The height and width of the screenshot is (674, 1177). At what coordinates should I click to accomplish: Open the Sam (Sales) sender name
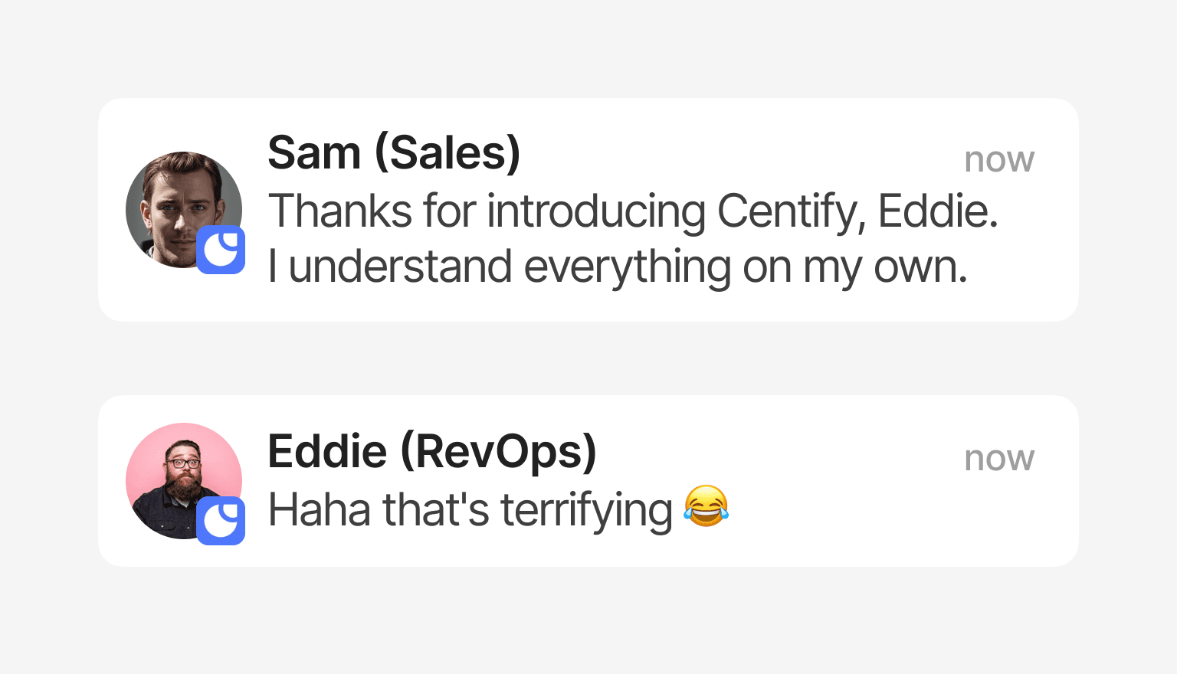pos(394,152)
